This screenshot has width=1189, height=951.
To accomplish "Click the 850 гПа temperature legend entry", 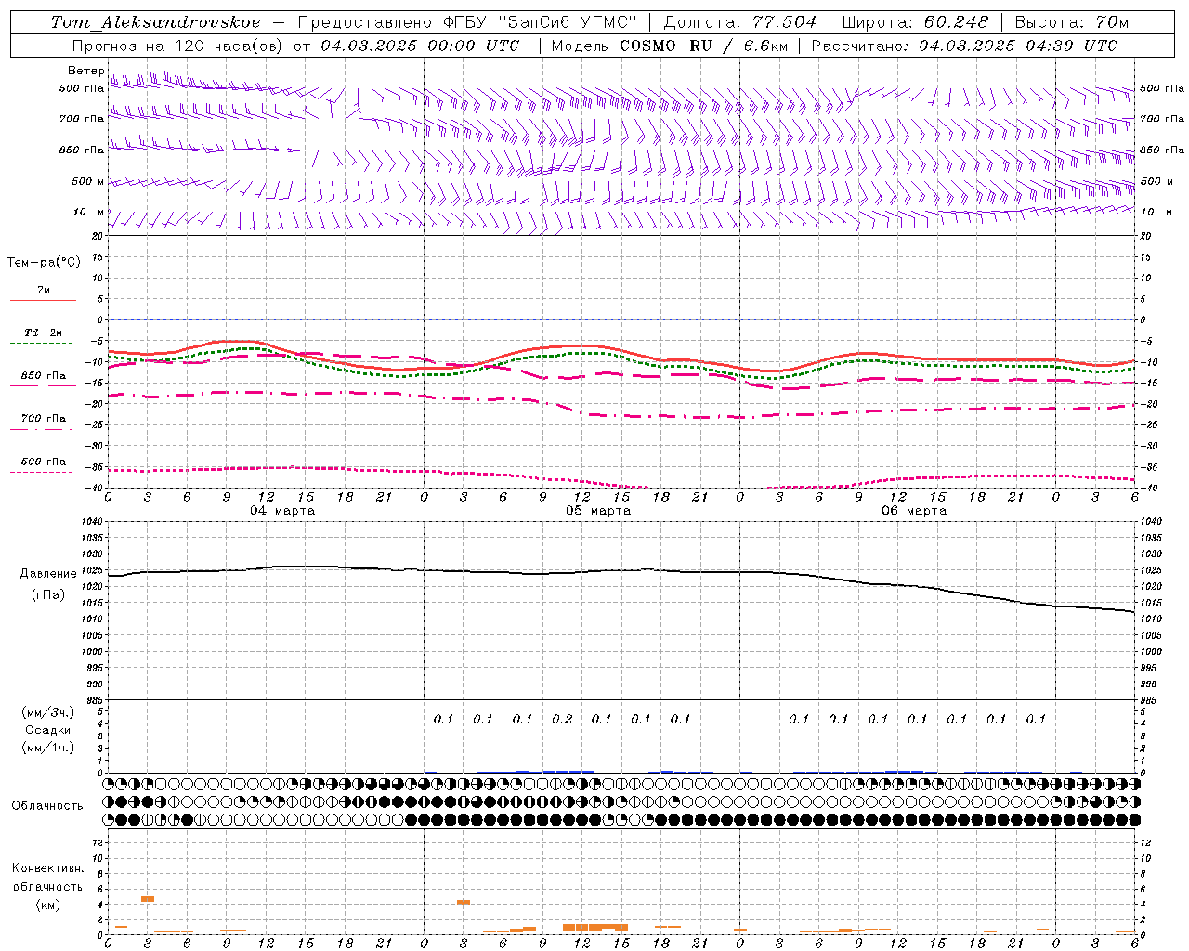I will click(x=43, y=376).
